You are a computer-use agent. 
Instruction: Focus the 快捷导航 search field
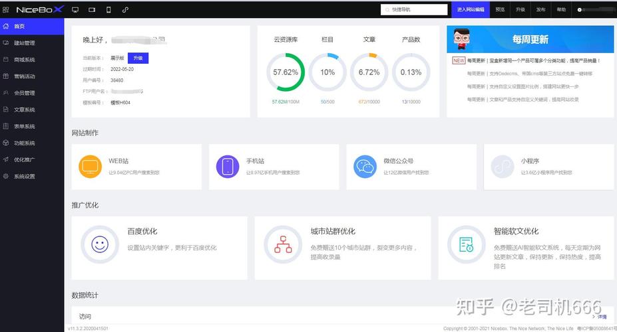click(x=414, y=10)
